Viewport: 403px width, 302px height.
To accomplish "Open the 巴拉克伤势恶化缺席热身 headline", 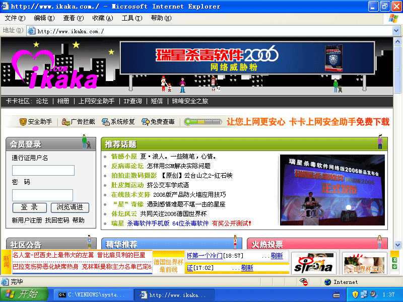I will pos(45,267).
